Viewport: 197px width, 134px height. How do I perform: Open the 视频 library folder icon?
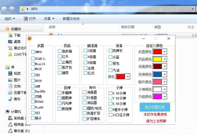coord(10,73)
